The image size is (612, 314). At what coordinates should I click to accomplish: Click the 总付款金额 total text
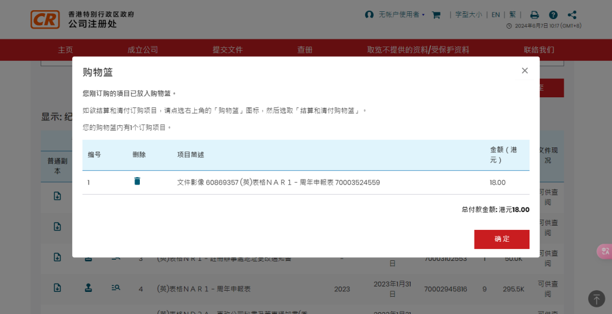pos(495,210)
